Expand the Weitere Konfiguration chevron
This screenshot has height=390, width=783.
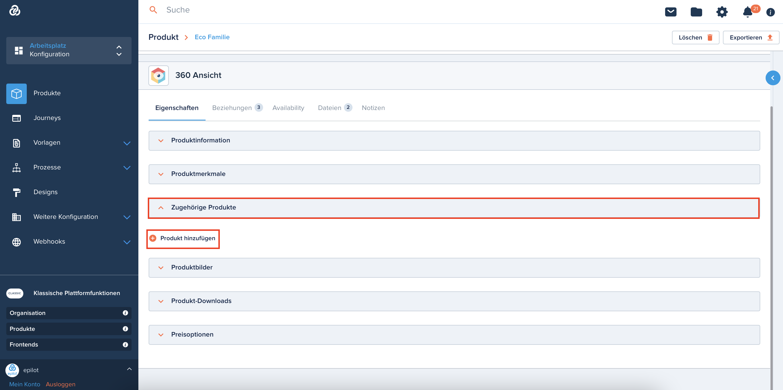(x=127, y=217)
